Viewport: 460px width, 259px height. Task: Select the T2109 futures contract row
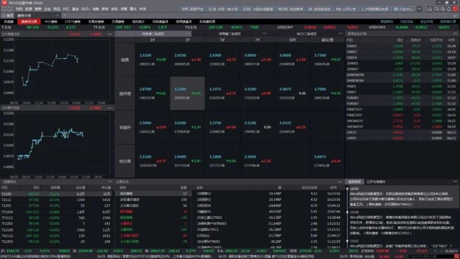click(x=6, y=193)
